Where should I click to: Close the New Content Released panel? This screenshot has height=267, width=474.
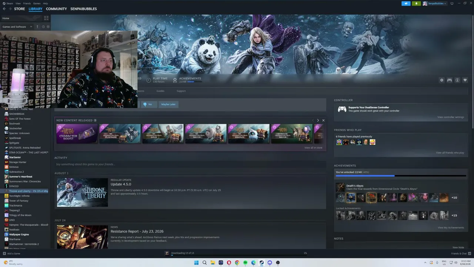(x=323, y=120)
